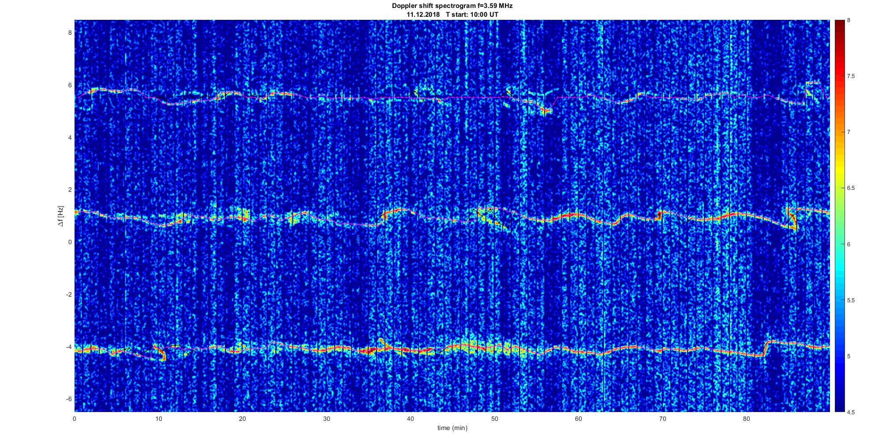Screen dimensions: 882x442
Task: Click the x-axis tick label 70
Action: pos(662,418)
